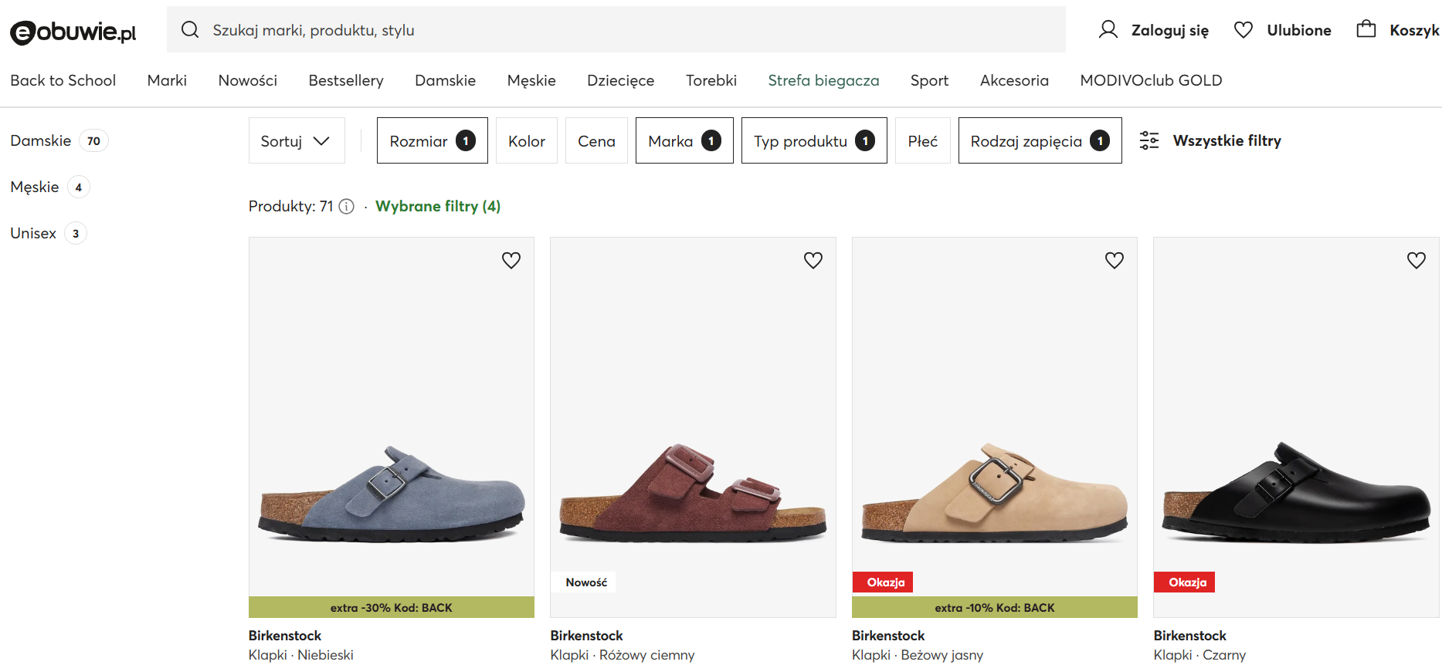This screenshot has width=1442, height=665.
Task: Go to the Strefa biegacza menu
Action: click(823, 80)
